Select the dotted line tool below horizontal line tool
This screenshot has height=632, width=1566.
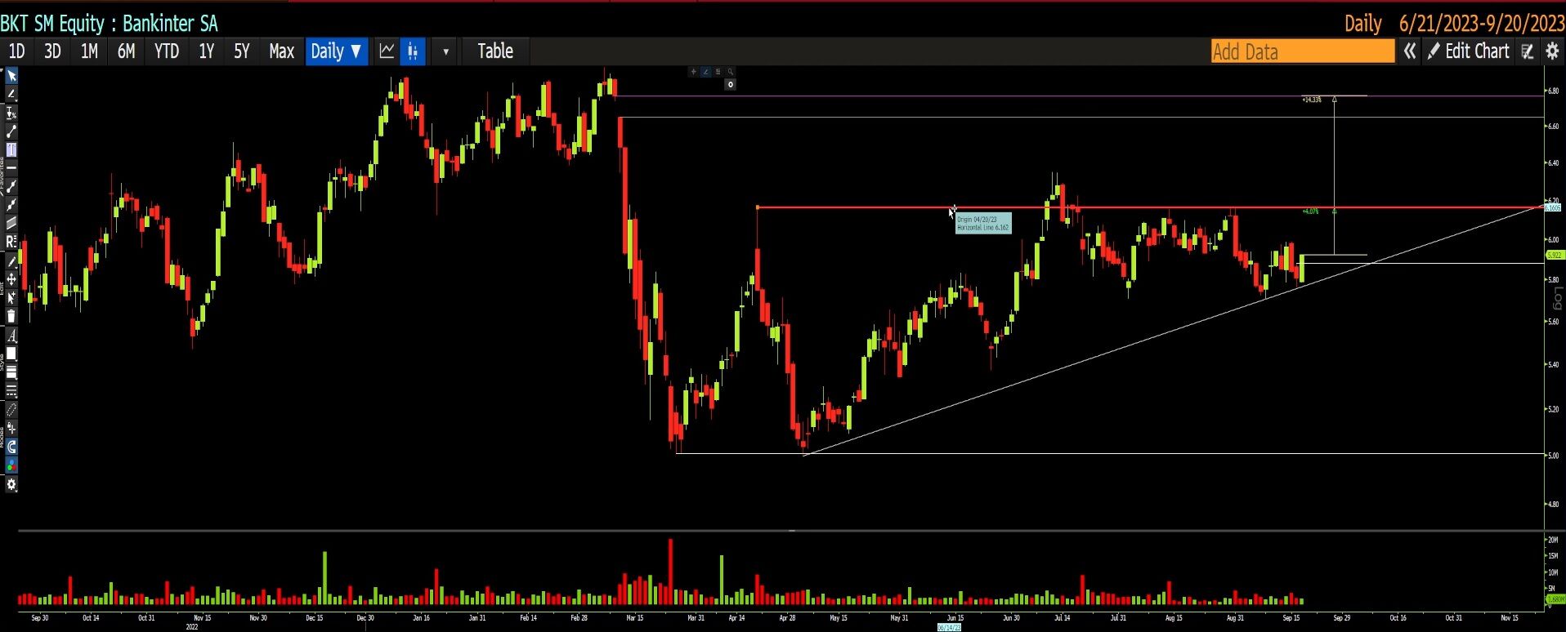pyautogui.click(x=11, y=186)
